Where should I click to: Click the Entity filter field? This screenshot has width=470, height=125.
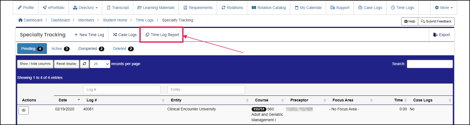[206, 89]
